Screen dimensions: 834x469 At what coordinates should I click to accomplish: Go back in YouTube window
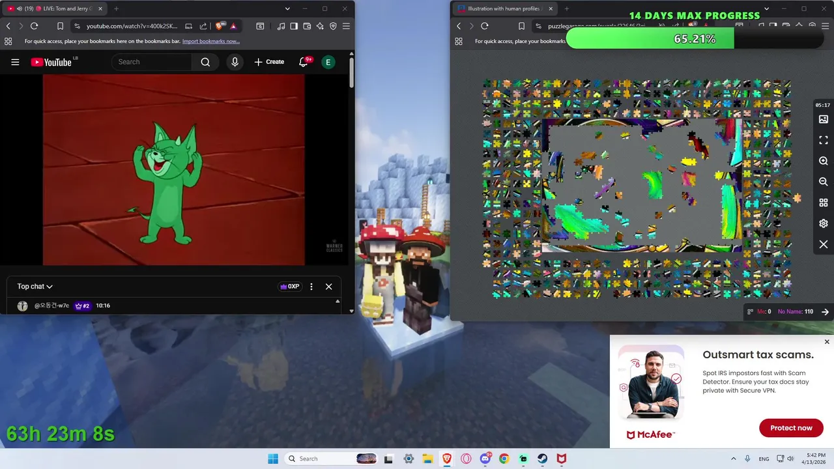[x=8, y=26]
